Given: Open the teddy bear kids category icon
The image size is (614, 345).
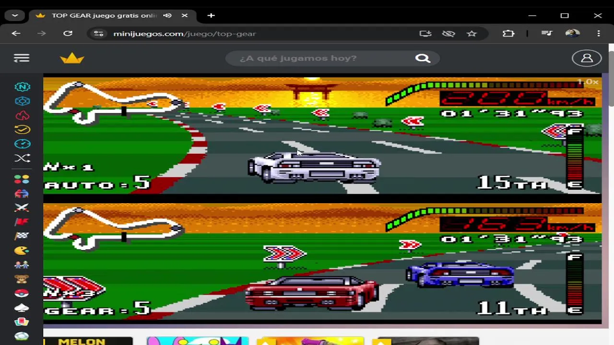Looking at the screenshot, I should [x=22, y=279].
